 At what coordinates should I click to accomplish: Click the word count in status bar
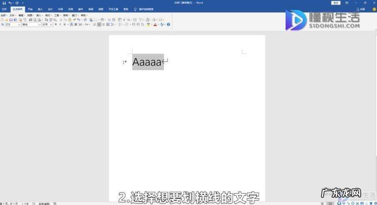pos(25,204)
